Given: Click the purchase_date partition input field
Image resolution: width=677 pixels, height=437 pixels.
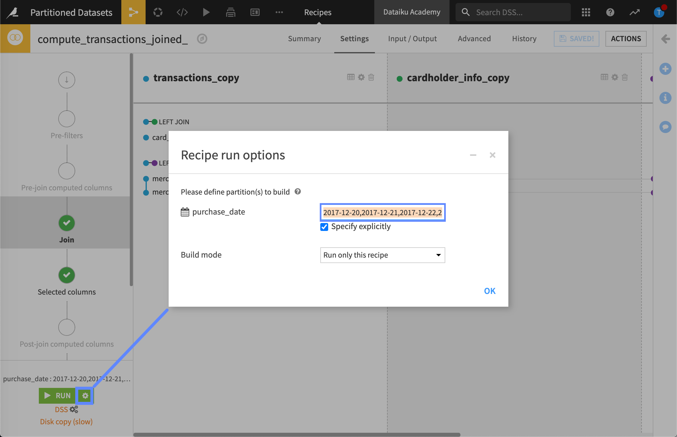Looking at the screenshot, I should tap(382, 212).
